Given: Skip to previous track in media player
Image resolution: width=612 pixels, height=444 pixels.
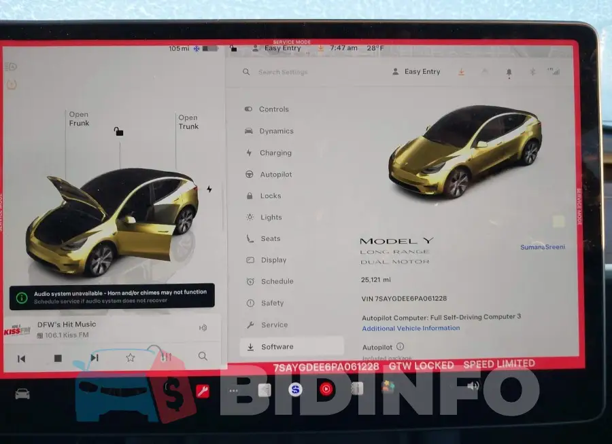Looking at the screenshot, I should pyautogui.click(x=22, y=358).
